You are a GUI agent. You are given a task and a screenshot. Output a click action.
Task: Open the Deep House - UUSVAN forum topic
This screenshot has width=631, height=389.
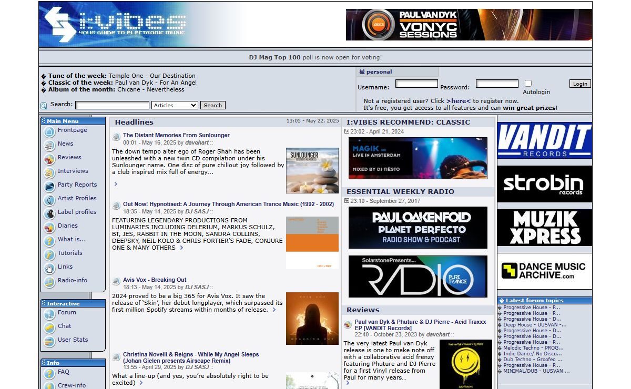click(535, 325)
